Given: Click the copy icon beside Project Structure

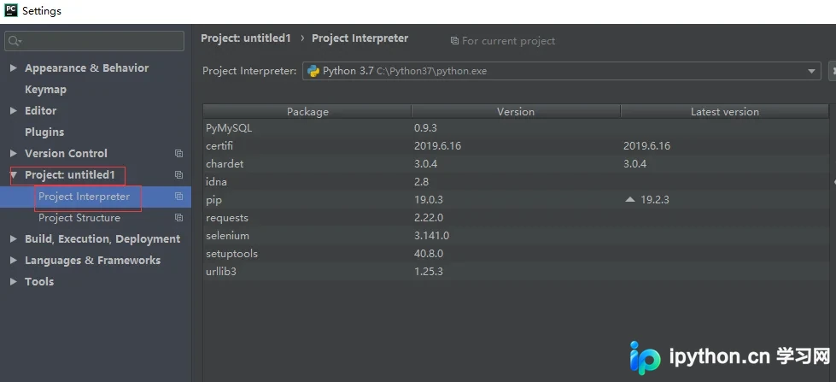Looking at the screenshot, I should [179, 218].
